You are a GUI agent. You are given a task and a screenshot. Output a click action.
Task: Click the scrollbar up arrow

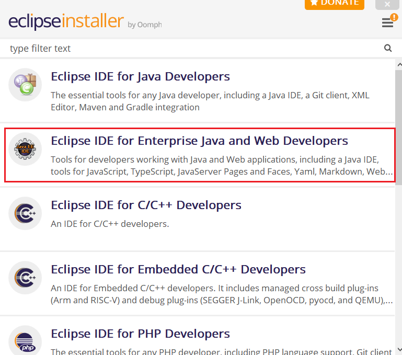[x=399, y=65]
